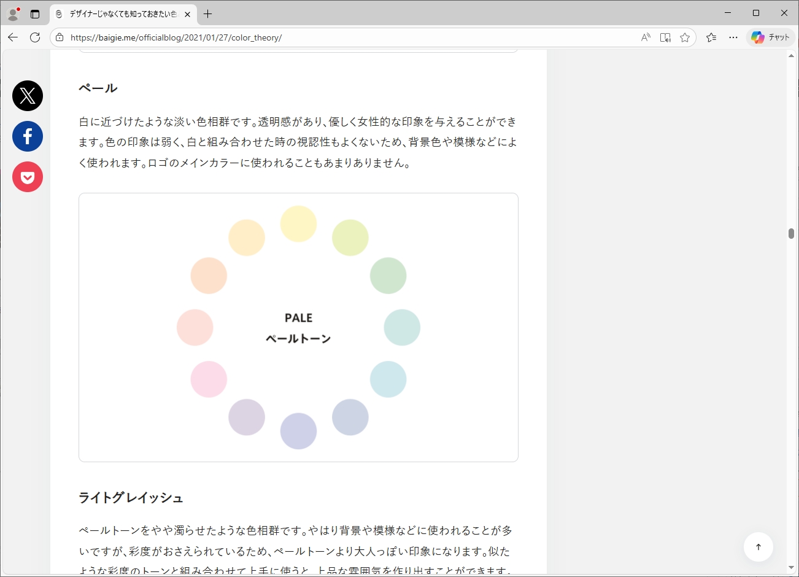Open the tab actions menu
The width and height of the screenshot is (799, 577).
[x=35, y=14]
